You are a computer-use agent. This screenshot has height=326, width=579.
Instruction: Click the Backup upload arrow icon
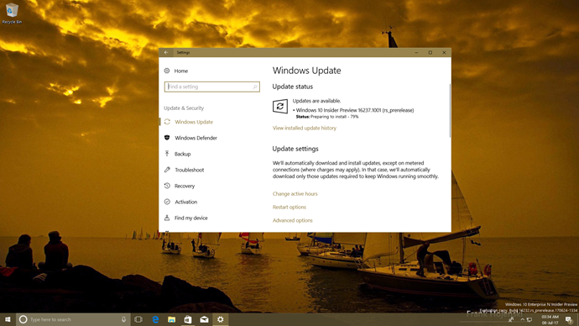(167, 154)
